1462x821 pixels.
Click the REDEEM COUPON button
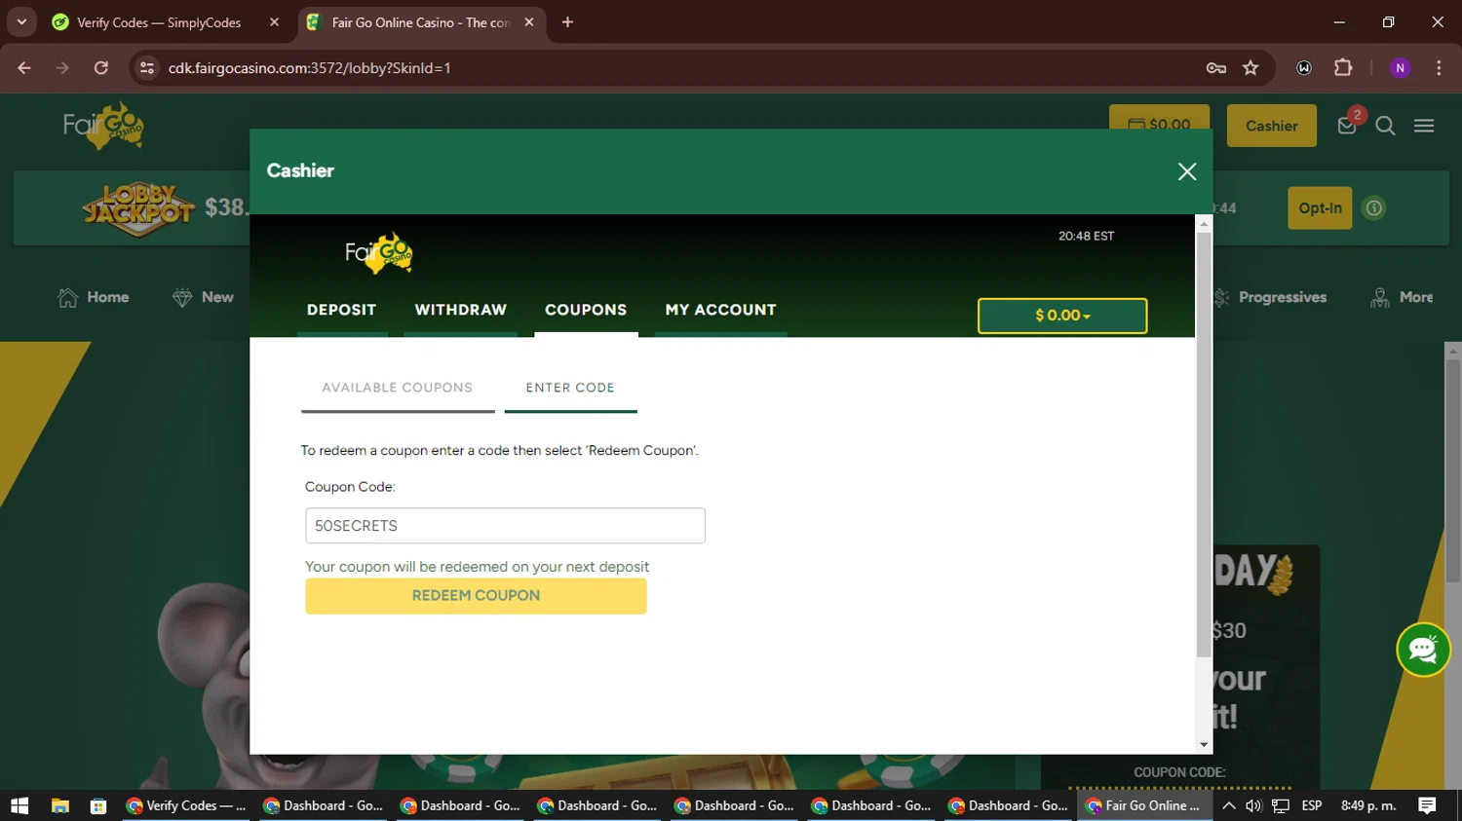click(476, 595)
